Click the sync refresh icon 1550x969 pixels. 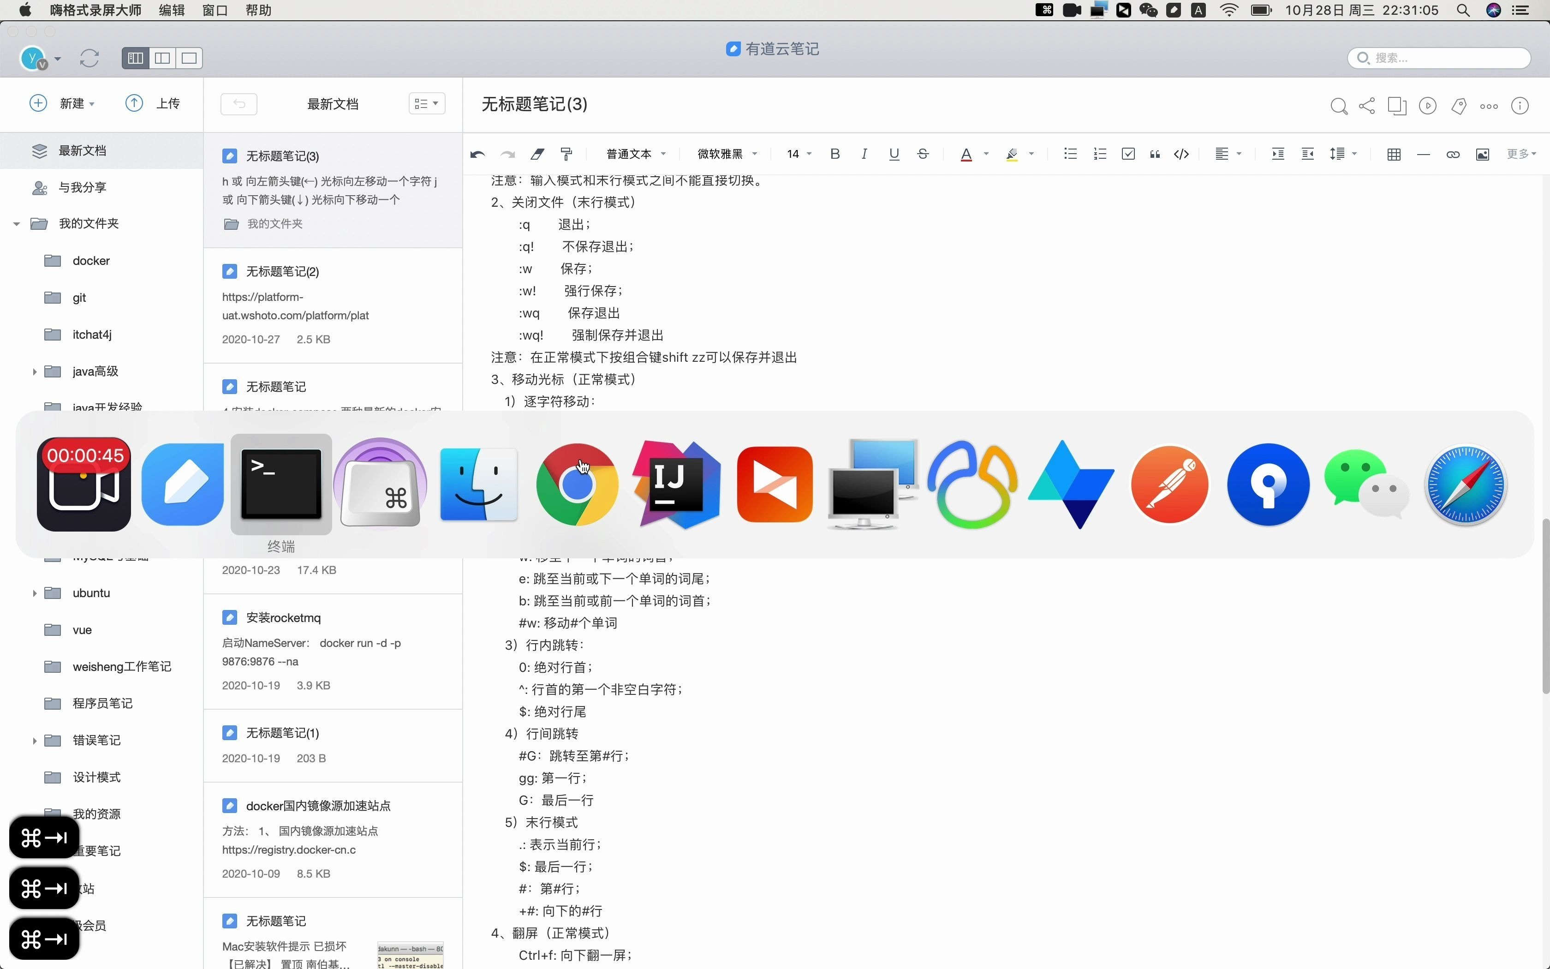click(89, 58)
